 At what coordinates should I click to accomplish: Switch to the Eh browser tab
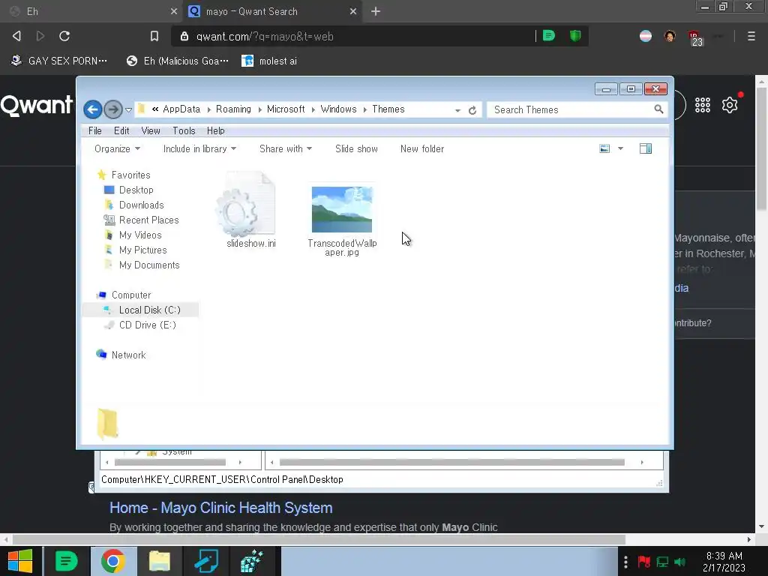[91, 11]
